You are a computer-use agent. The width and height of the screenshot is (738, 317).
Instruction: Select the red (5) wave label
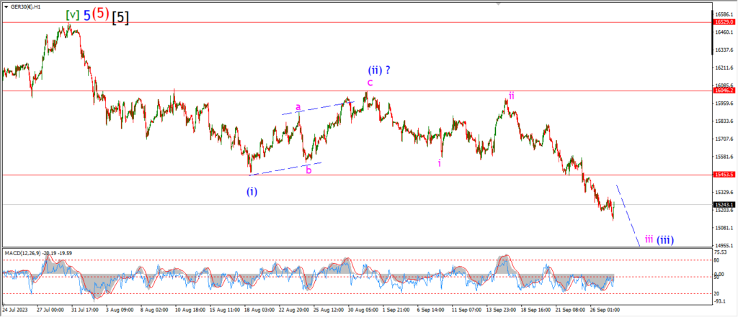(100, 14)
